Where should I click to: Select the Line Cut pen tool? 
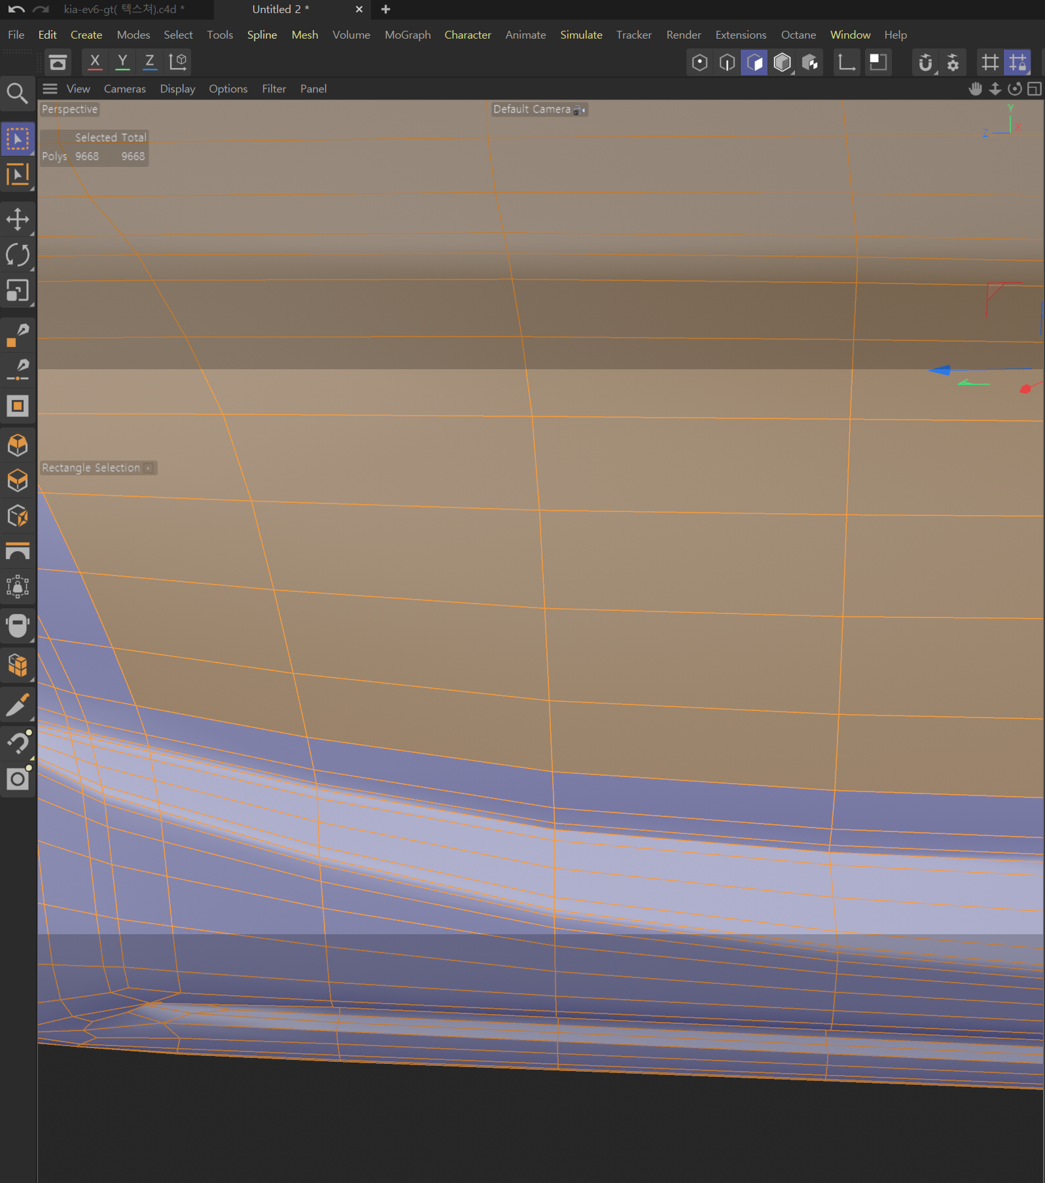pos(17,370)
